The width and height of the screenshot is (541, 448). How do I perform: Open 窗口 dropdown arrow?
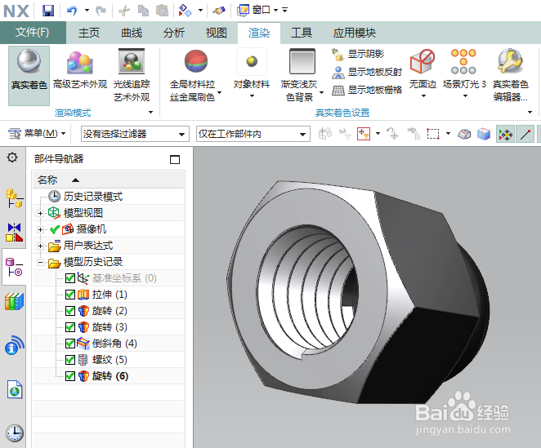coord(275,11)
